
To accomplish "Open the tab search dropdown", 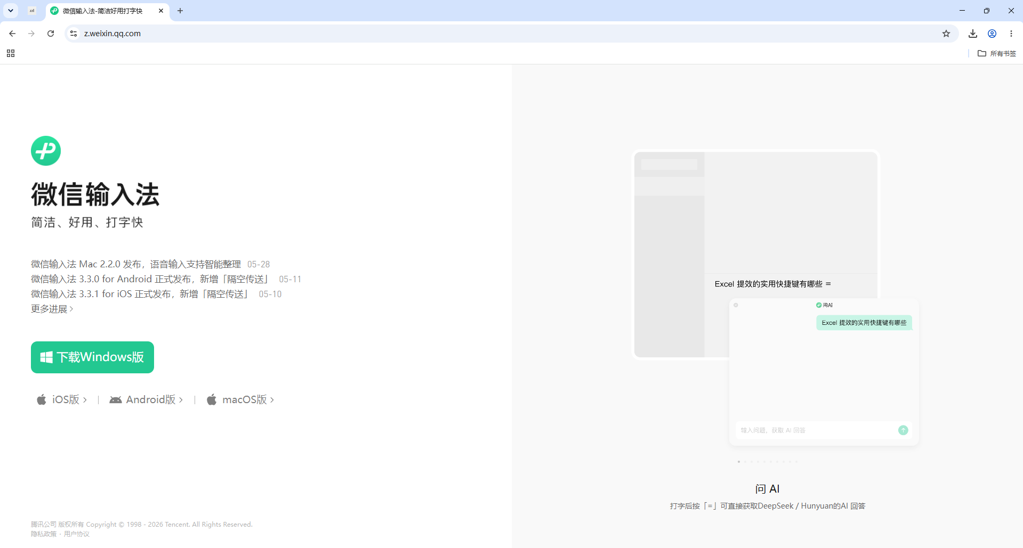I will [11, 11].
